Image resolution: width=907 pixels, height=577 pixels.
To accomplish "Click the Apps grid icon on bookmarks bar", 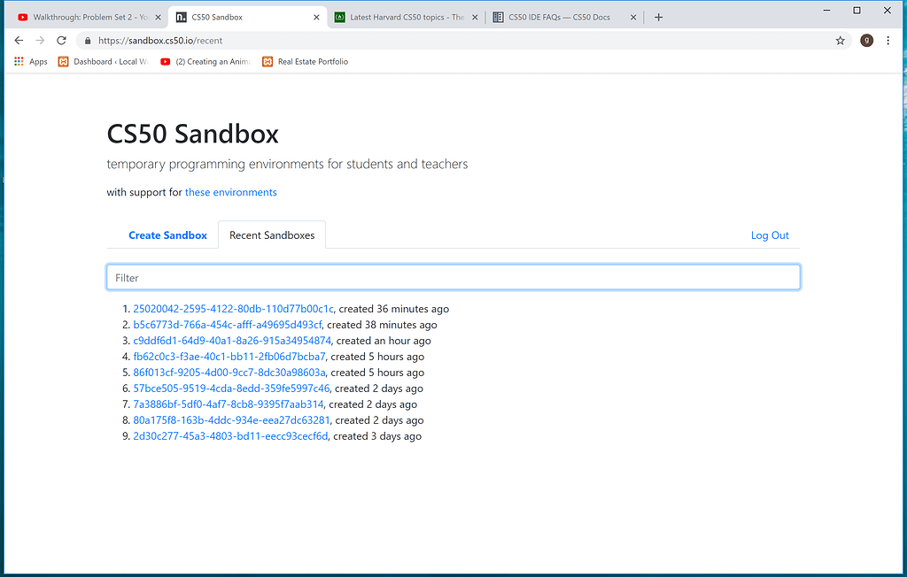I will (18, 61).
